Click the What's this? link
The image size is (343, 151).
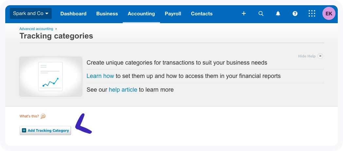(x=29, y=116)
